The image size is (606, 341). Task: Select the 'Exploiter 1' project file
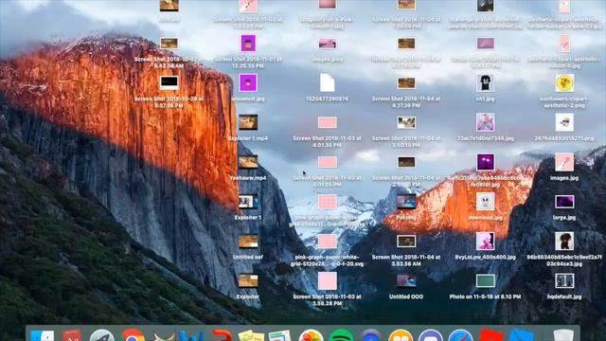pyautogui.click(x=248, y=202)
